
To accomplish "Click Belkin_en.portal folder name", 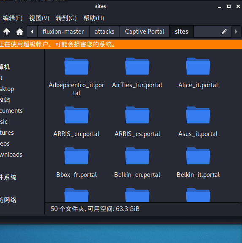I will [x=137, y=175].
